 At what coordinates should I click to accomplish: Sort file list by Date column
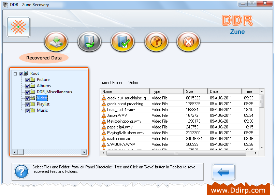[x=225, y=92]
